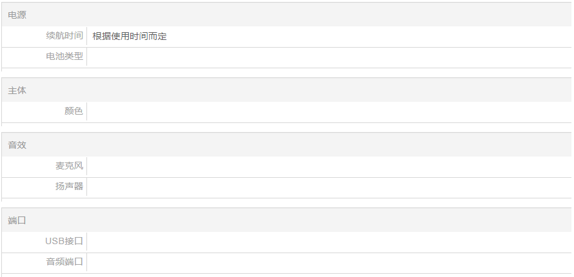Select the 音频端口 label
The height and width of the screenshot is (277, 574).
tap(64, 262)
